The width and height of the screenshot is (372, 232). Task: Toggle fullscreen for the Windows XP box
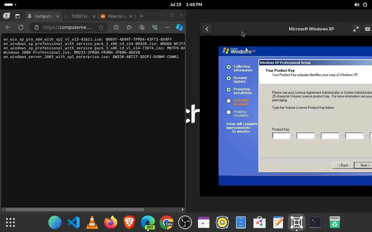pos(356,29)
